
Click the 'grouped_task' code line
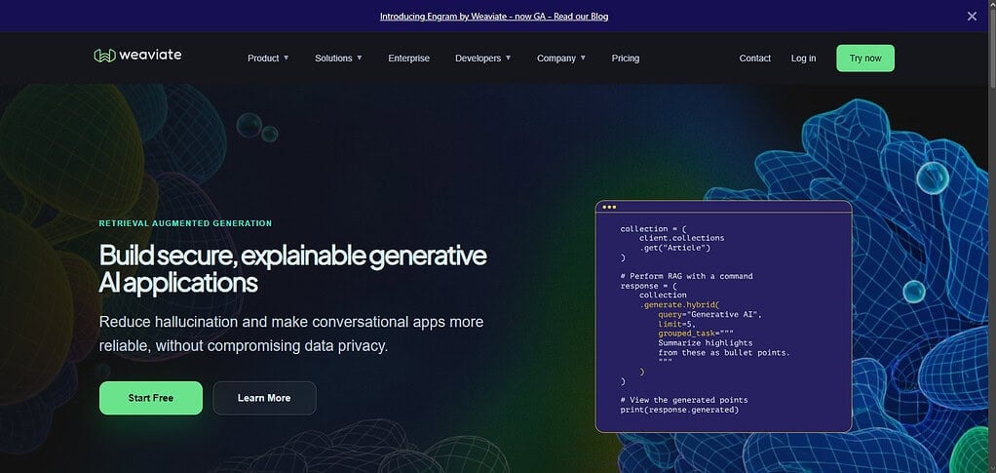(696, 334)
